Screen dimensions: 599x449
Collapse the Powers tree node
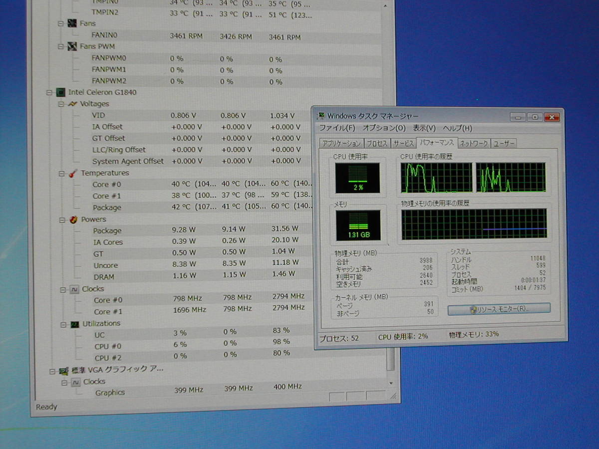62,220
